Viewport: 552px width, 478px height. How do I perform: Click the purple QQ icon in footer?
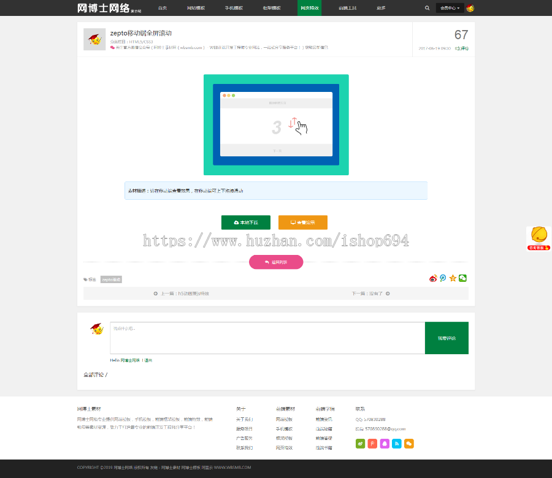(x=385, y=444)
